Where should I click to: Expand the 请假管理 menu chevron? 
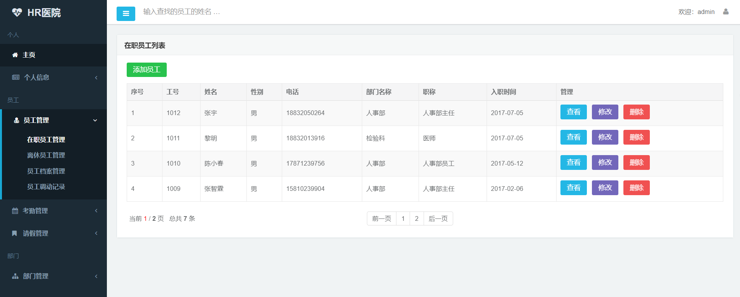[x=96, y=233]
